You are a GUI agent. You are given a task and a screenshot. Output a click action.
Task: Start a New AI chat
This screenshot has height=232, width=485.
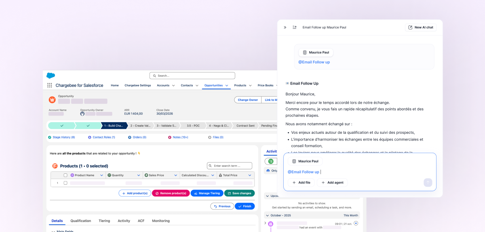click(x=421, y=27)
